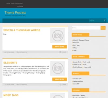
Task: Open HTML in Recent Posts
Action: click(x=75, y=48)
